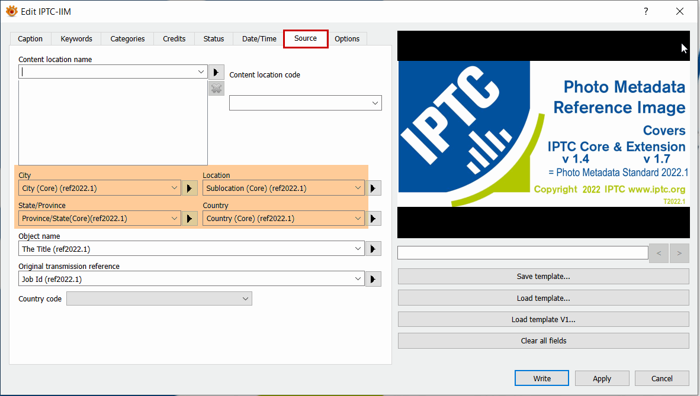Open the Help question mark in title bar
The width and height of the screenshot is (700, 396).
646,11
